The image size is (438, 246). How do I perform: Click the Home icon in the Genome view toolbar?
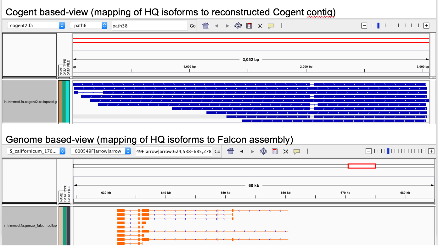231,151
